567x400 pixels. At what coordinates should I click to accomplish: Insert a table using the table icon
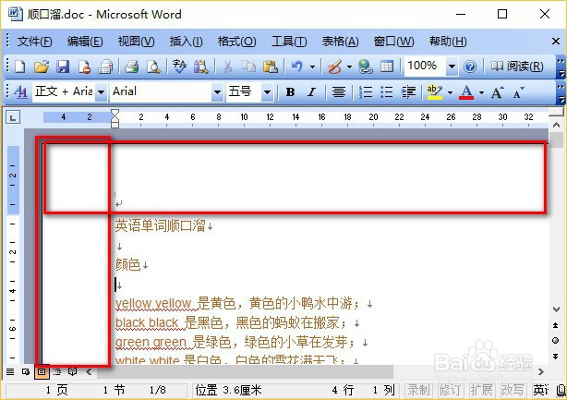coord(387,67)
